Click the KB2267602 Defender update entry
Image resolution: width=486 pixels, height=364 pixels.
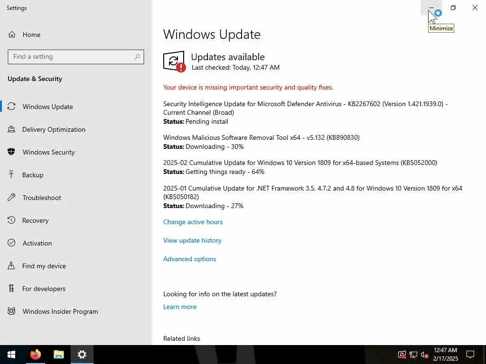305,108
